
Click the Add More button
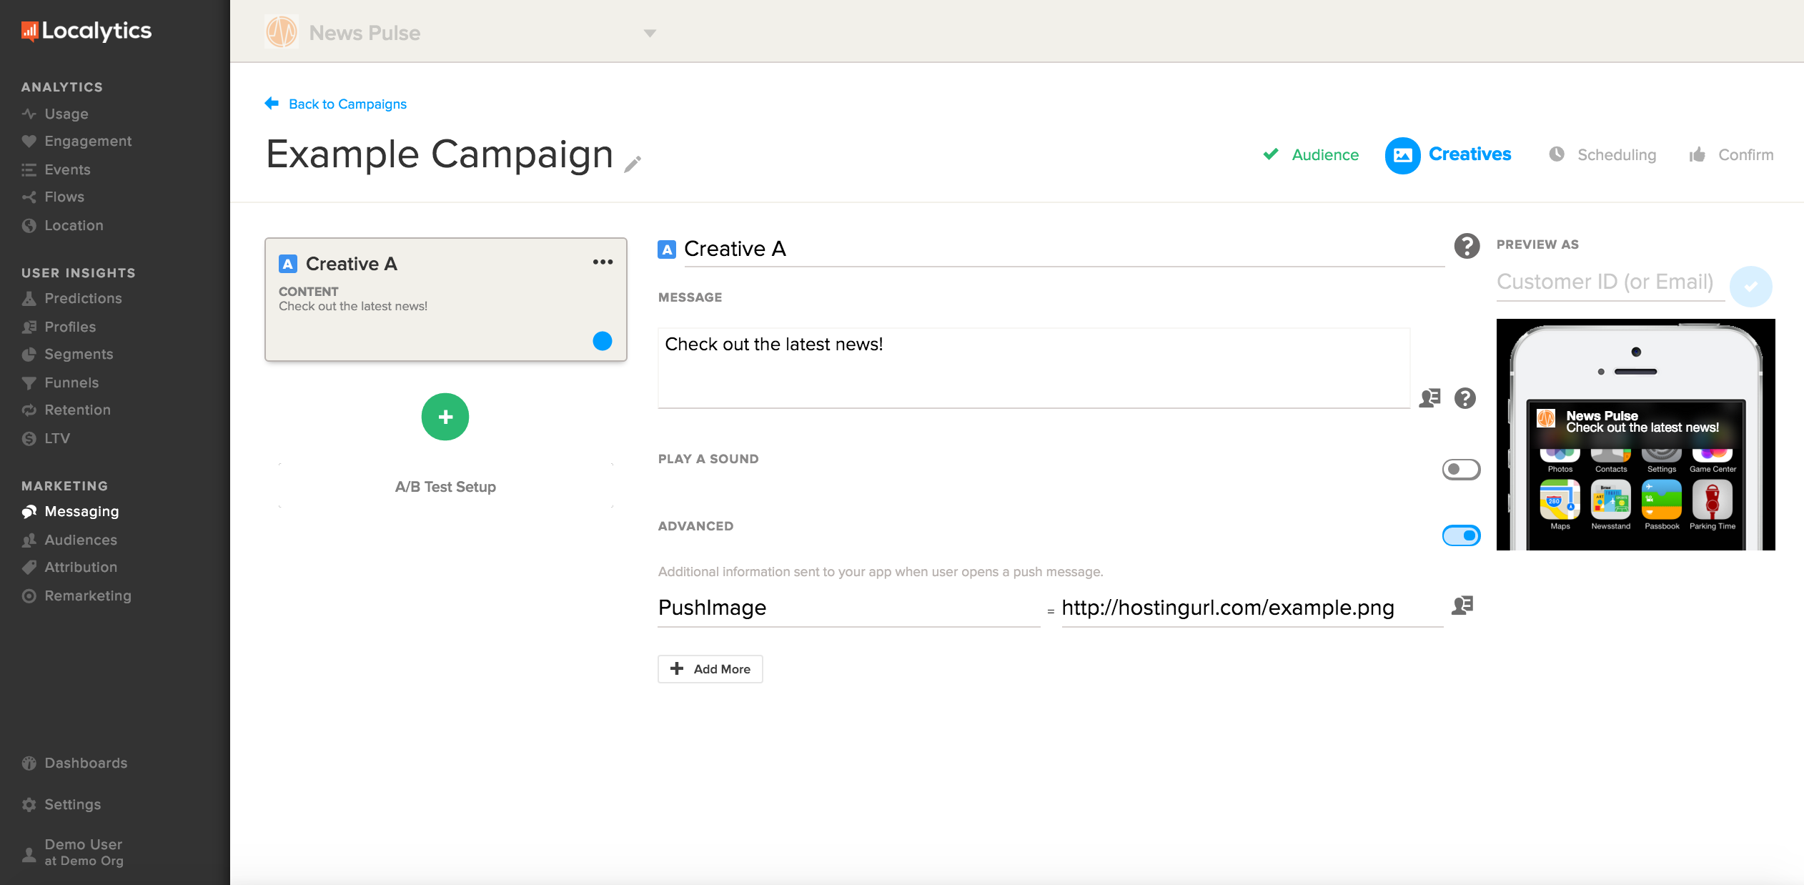click(710, 669)
